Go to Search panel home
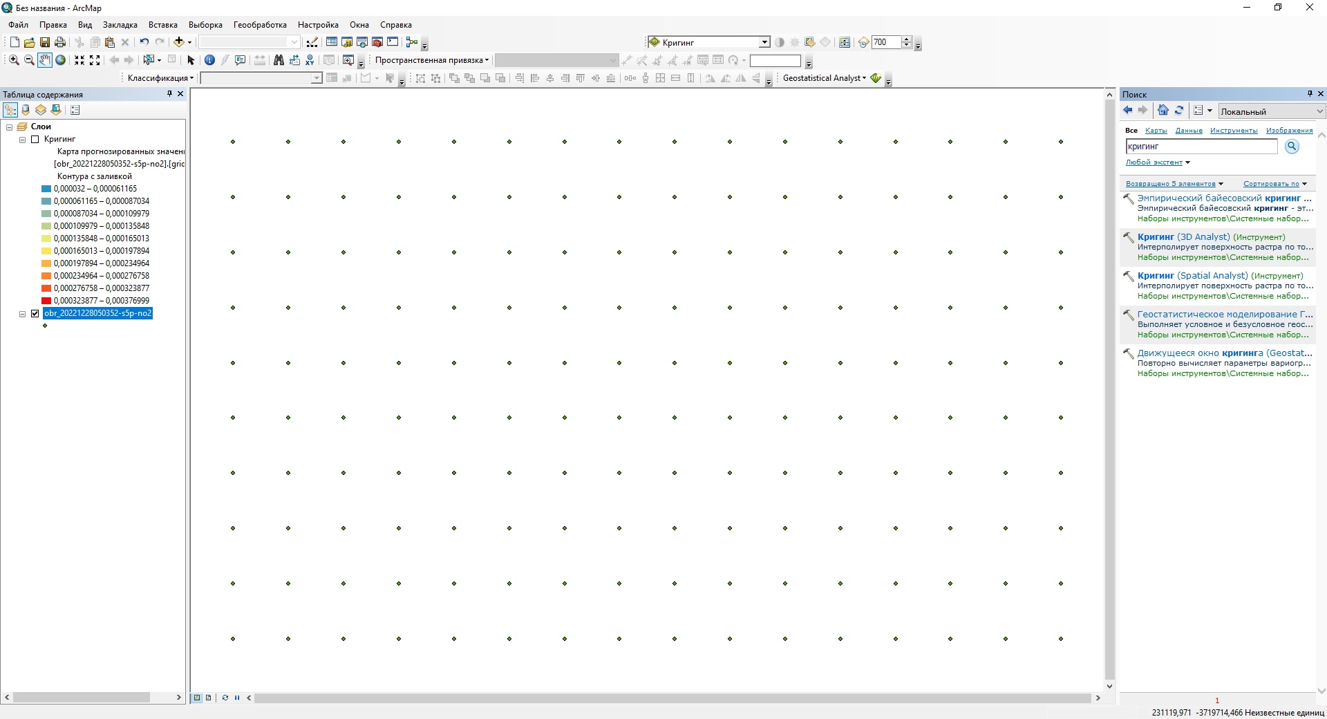This screenshot has height=719, width=1327. tap(1163, 110)
